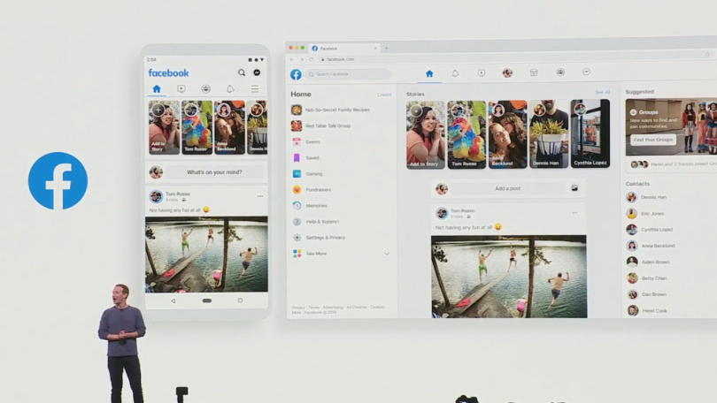Image resolution: width=717 pixels, height=403 pixels.
Task: Click the Facebook logo in desktop header
Action: [x=296, y=74]
